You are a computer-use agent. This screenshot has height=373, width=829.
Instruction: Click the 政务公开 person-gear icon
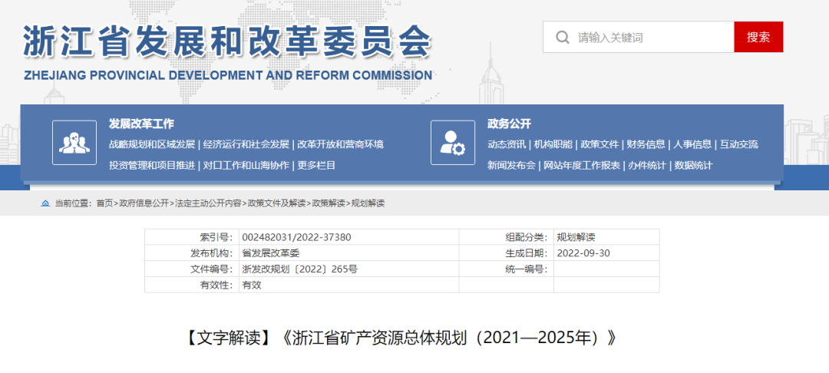pyautogui.click(x=452, y=143)
